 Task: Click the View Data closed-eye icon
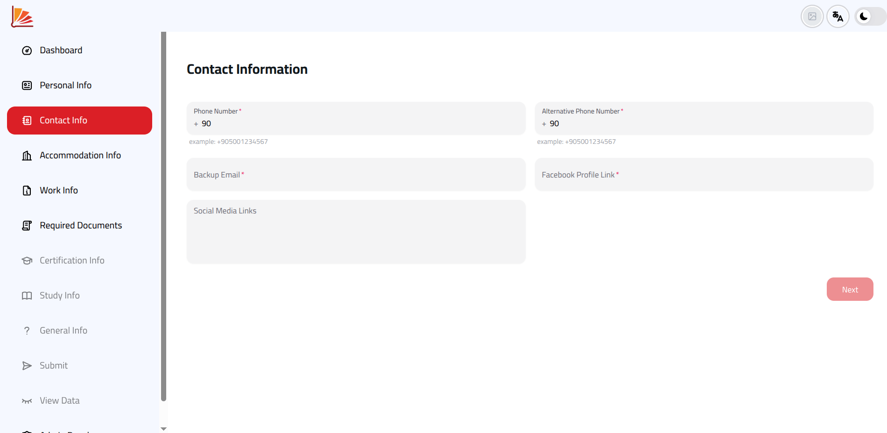(x=27, y=401)
